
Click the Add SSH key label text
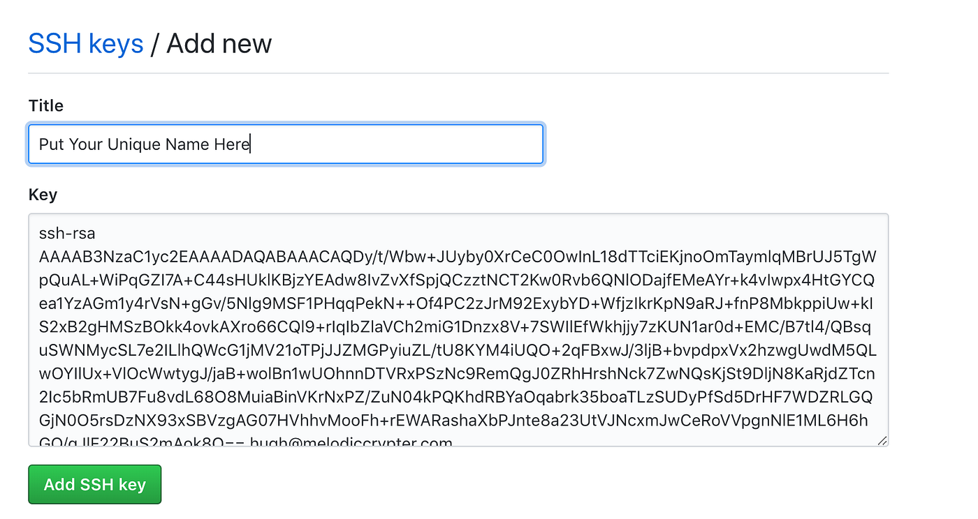tap(94, 484)
